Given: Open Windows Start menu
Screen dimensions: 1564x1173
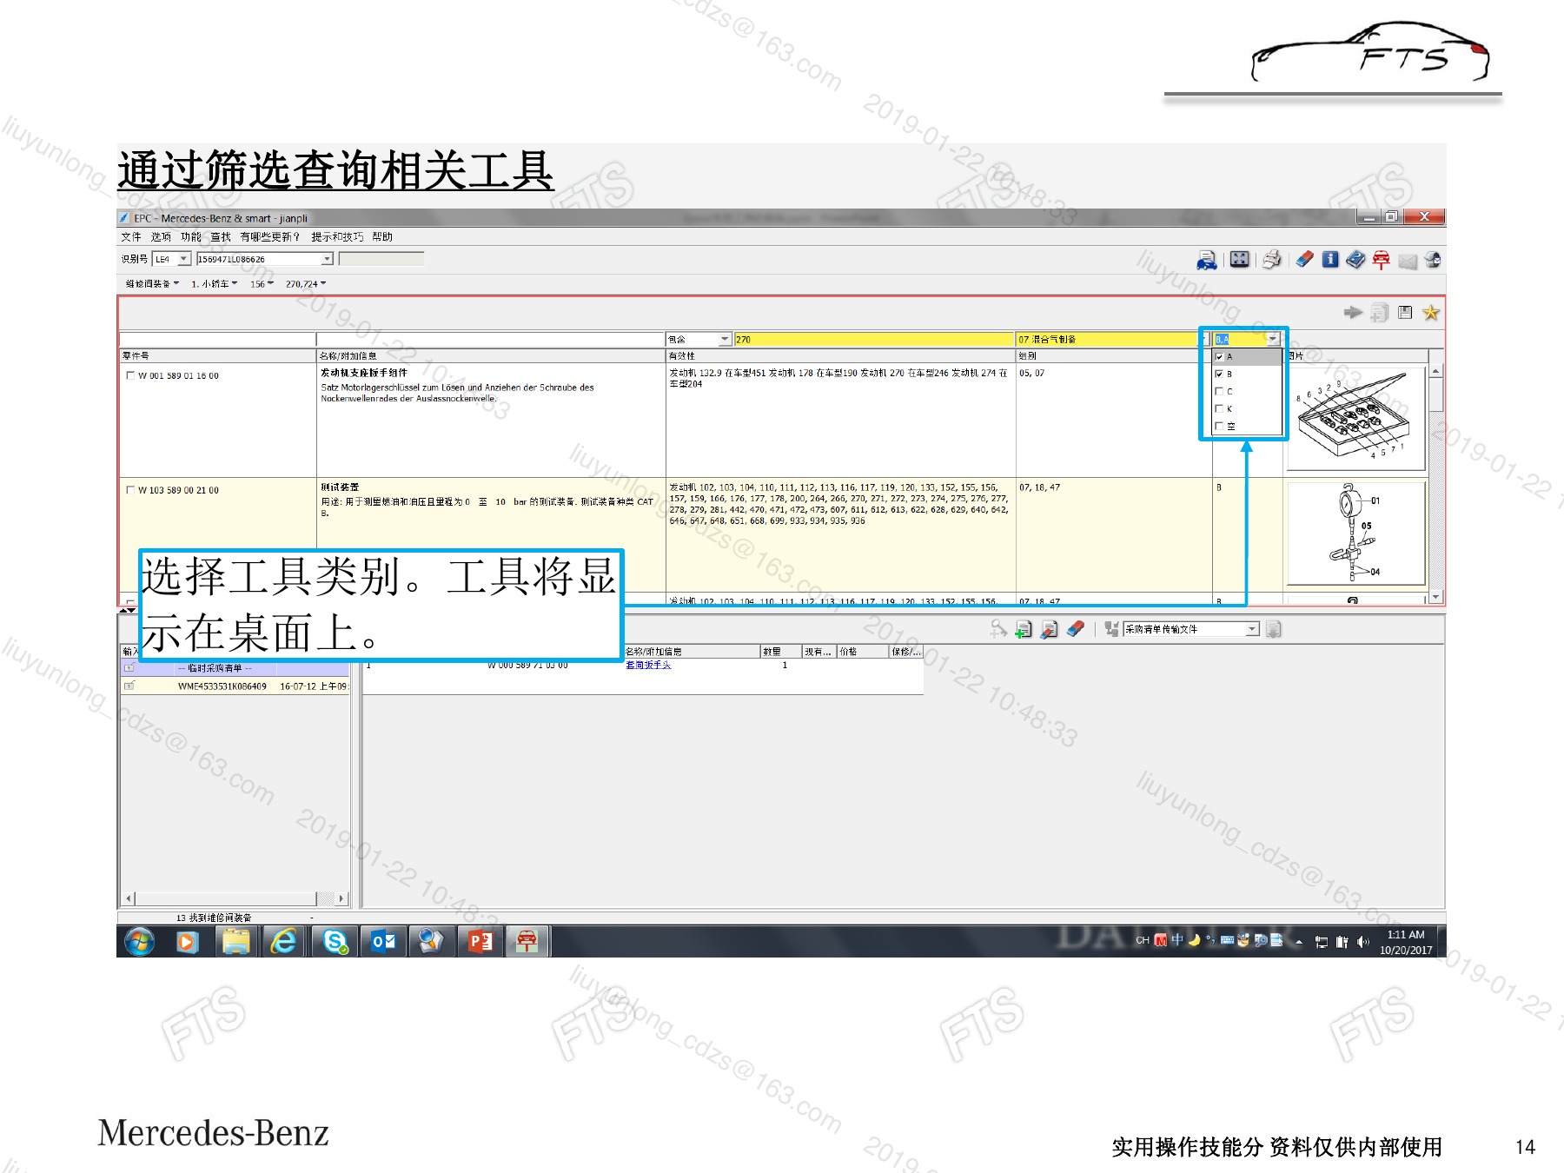Looking at the screenshot, I should 140,941.
